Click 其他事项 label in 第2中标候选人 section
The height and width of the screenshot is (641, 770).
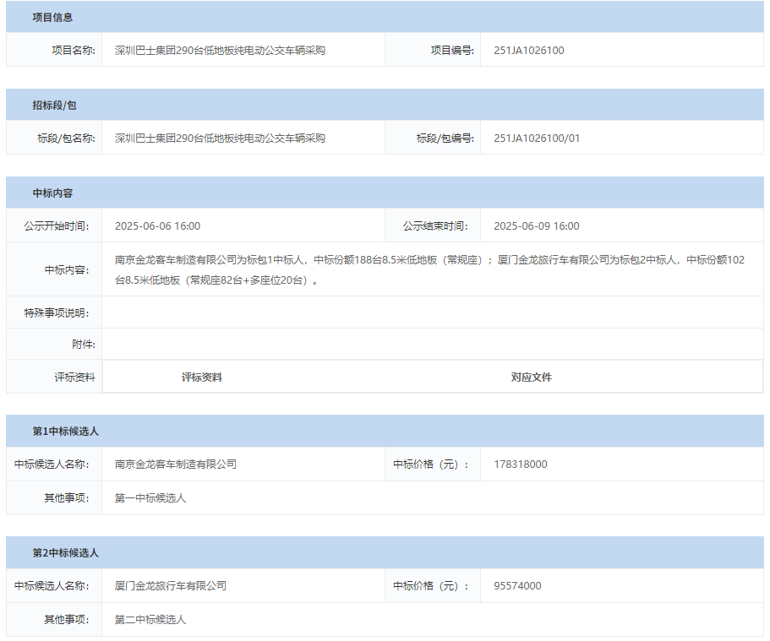(67, 620)
